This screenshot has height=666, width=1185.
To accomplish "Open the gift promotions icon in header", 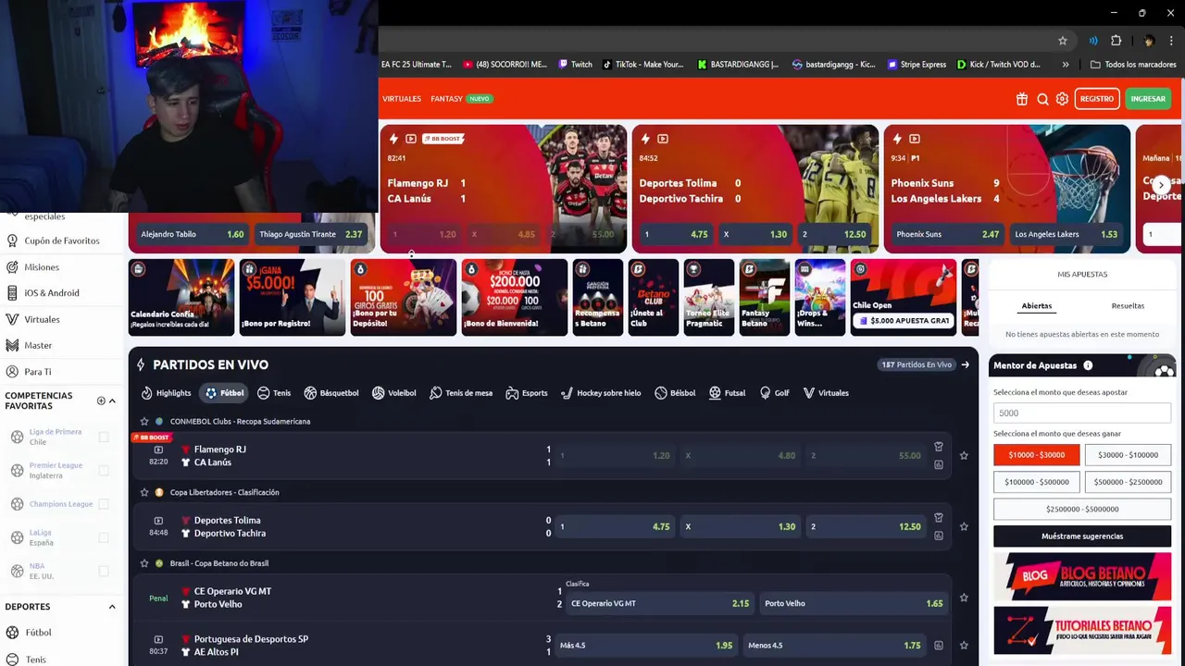I will [x=1022, y=99].
